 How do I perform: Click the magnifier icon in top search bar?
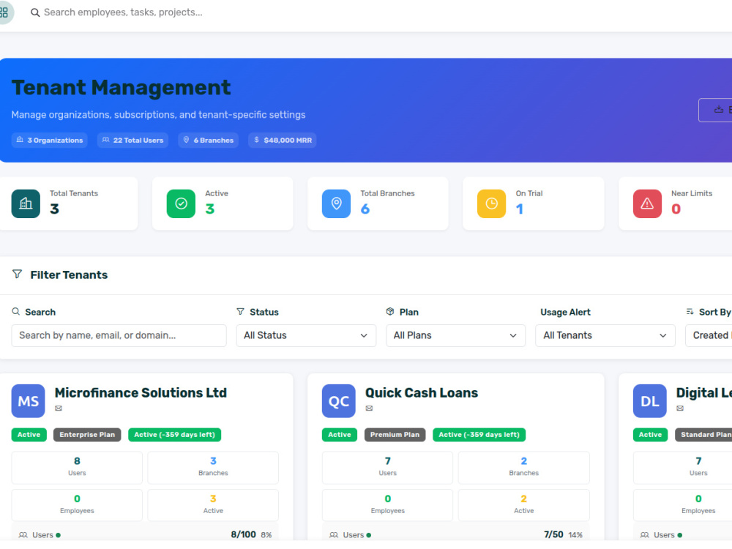(x=35, y=12)
